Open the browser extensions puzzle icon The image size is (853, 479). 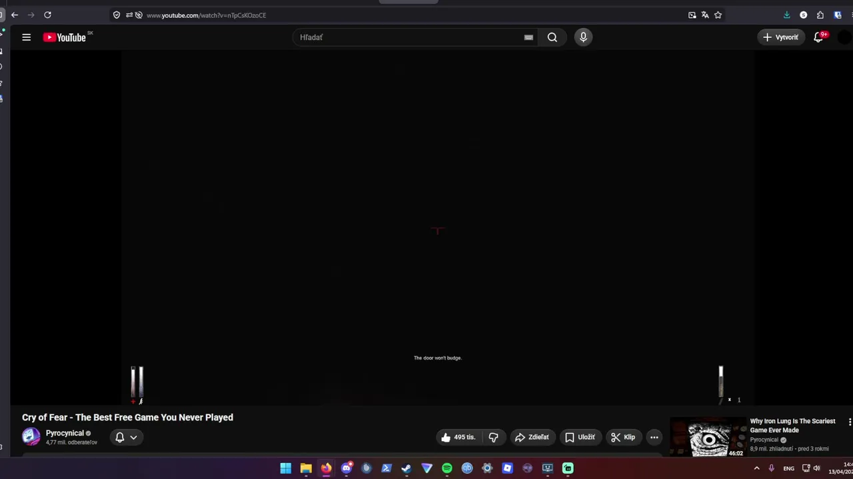pos(820,15)
